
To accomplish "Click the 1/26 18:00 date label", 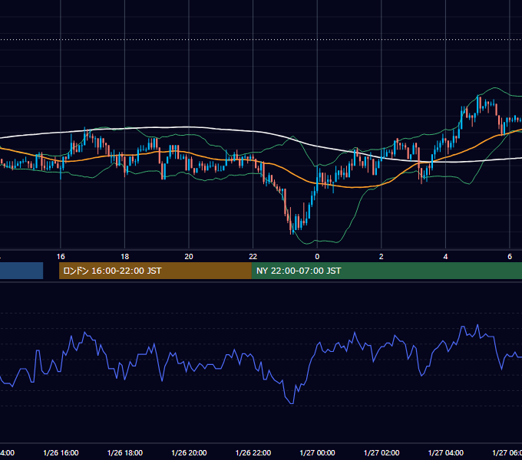I will point(125,452).
